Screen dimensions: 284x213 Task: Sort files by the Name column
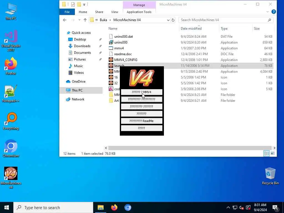[113, 29]
